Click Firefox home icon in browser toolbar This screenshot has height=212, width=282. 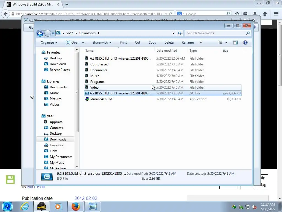[x=265, y=14]
